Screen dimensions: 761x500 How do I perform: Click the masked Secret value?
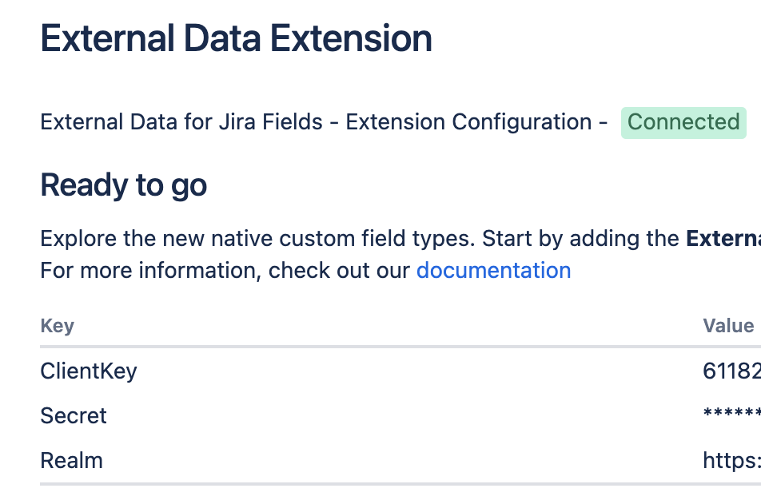coord(730,415)
